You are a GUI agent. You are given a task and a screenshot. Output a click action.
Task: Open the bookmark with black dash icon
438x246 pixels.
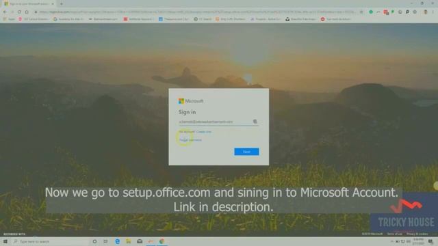[x=103, y=19]
